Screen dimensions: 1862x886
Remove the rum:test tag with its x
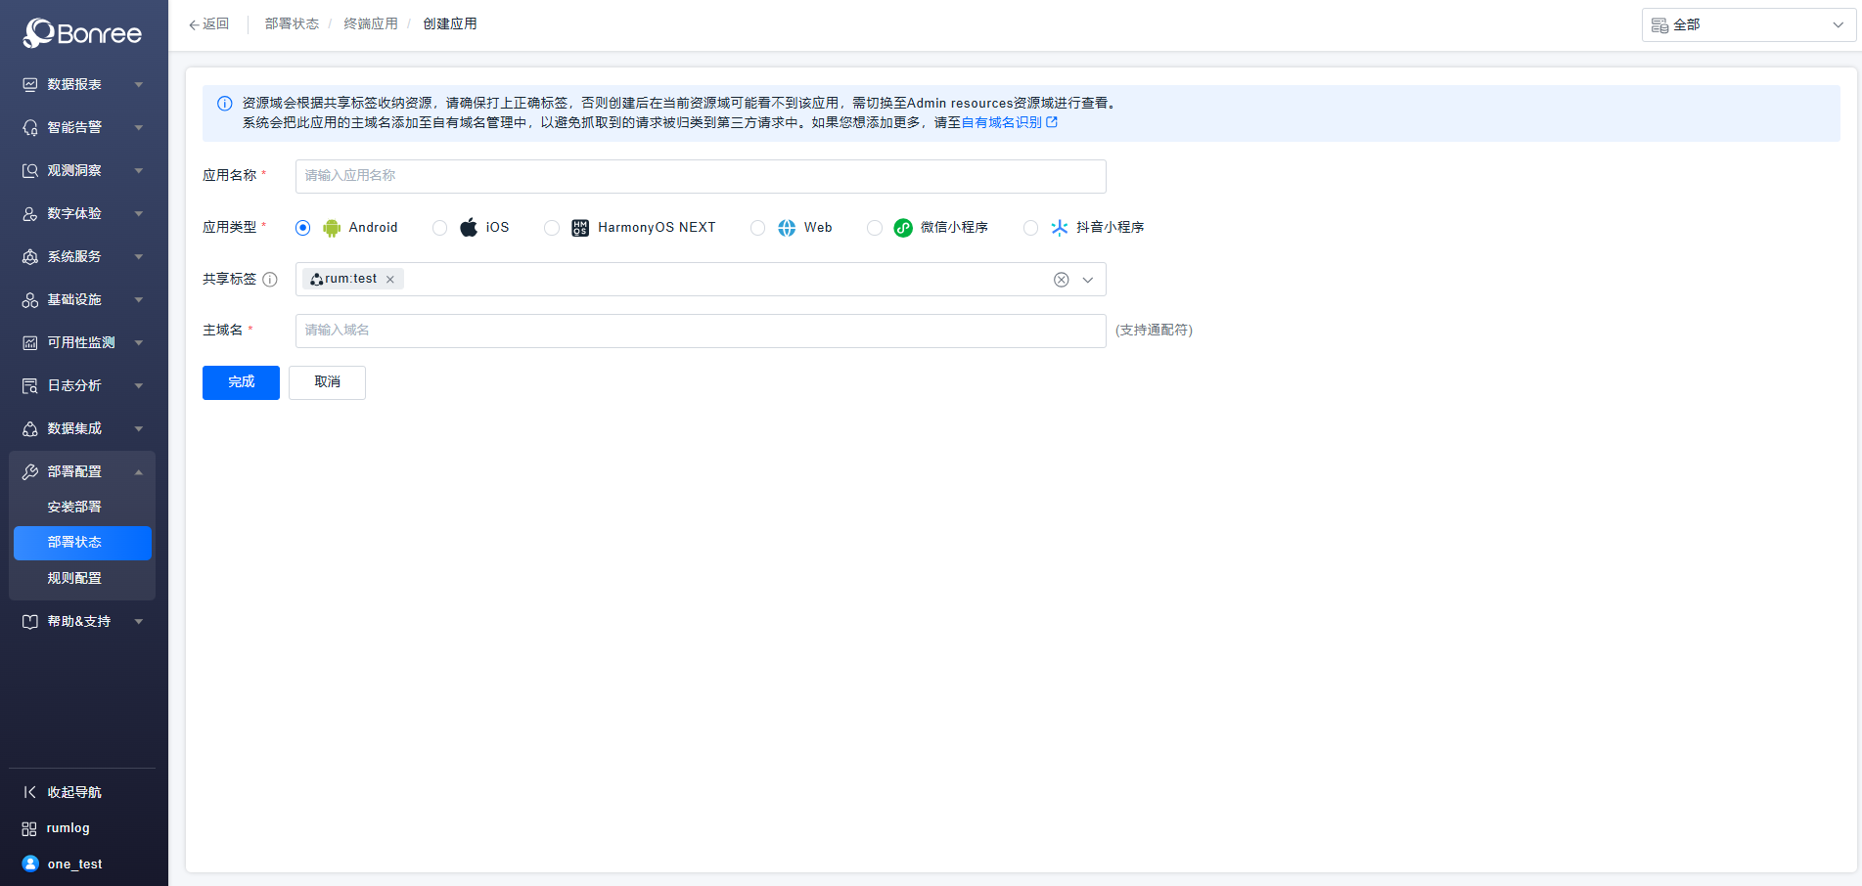pos(390,280)
